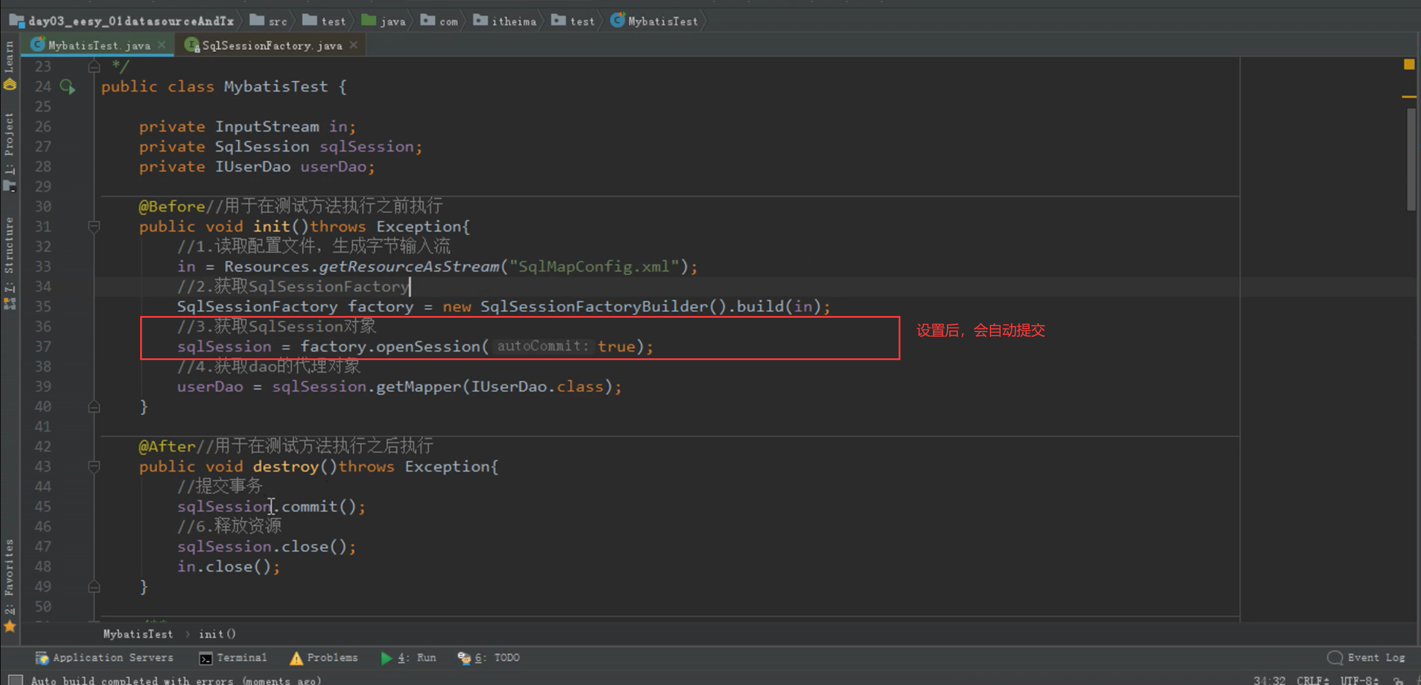The width and height of the screenshot is (1421, 685).
Task: Open the Problems tool window
Action: click(324, 658)
